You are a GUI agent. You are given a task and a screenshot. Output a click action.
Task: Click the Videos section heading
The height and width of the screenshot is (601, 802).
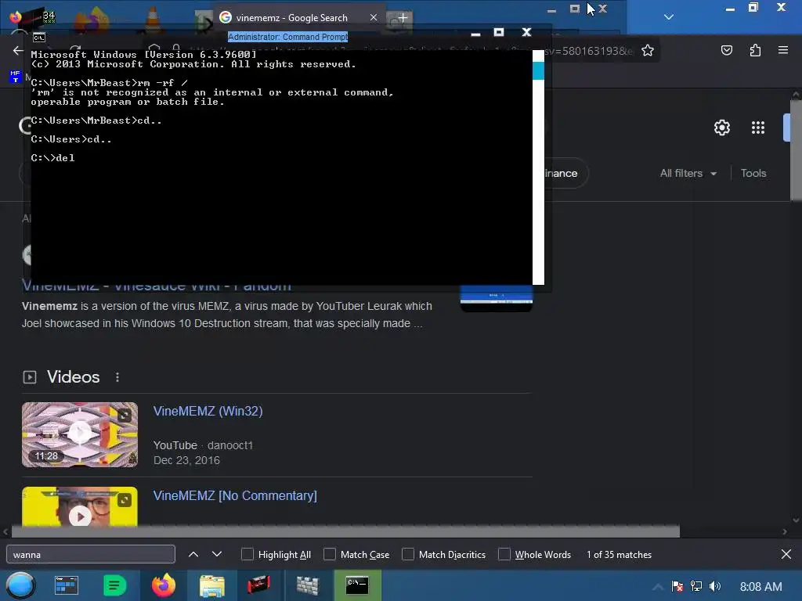(73, 377)
